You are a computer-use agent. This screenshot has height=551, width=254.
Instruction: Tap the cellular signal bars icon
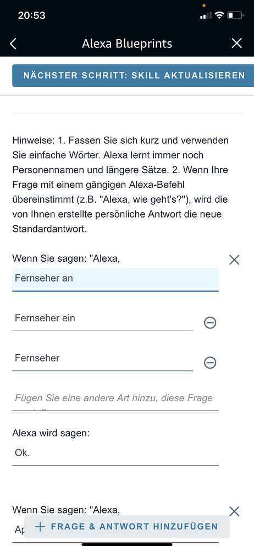[x=206, y=15]
